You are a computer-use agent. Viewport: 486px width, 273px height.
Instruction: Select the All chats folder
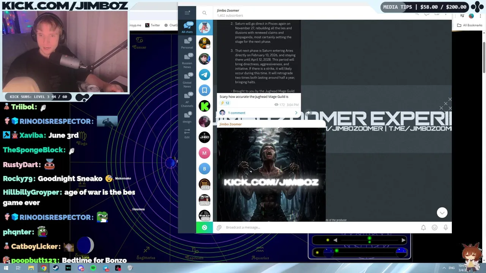point(187,28)
